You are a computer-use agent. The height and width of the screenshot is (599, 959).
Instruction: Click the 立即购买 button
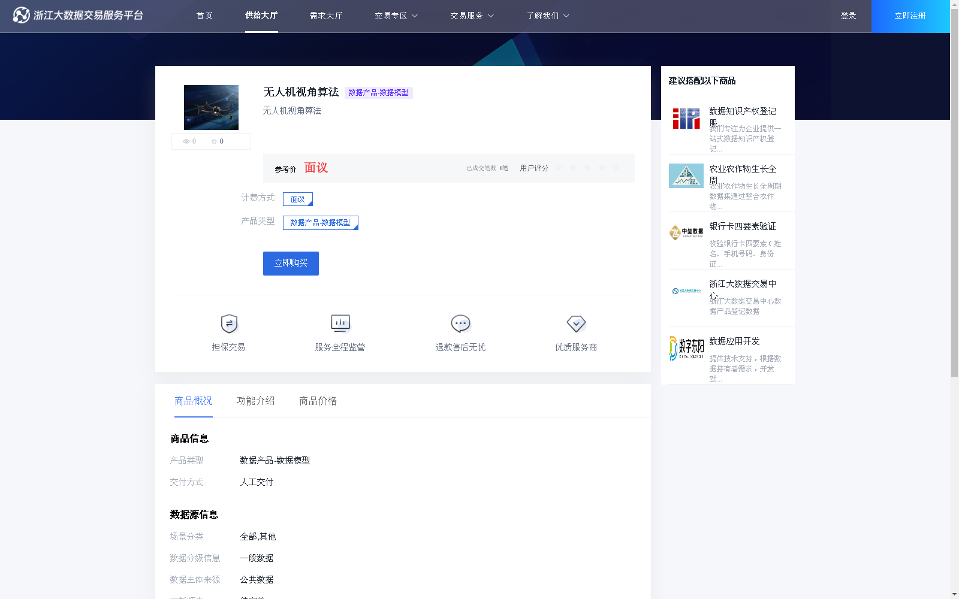(x=291, y=264)
